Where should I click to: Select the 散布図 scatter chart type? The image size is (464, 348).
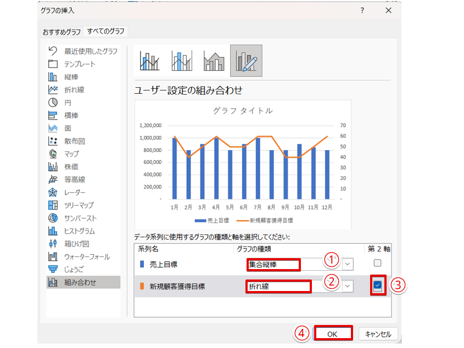[53, 141]
